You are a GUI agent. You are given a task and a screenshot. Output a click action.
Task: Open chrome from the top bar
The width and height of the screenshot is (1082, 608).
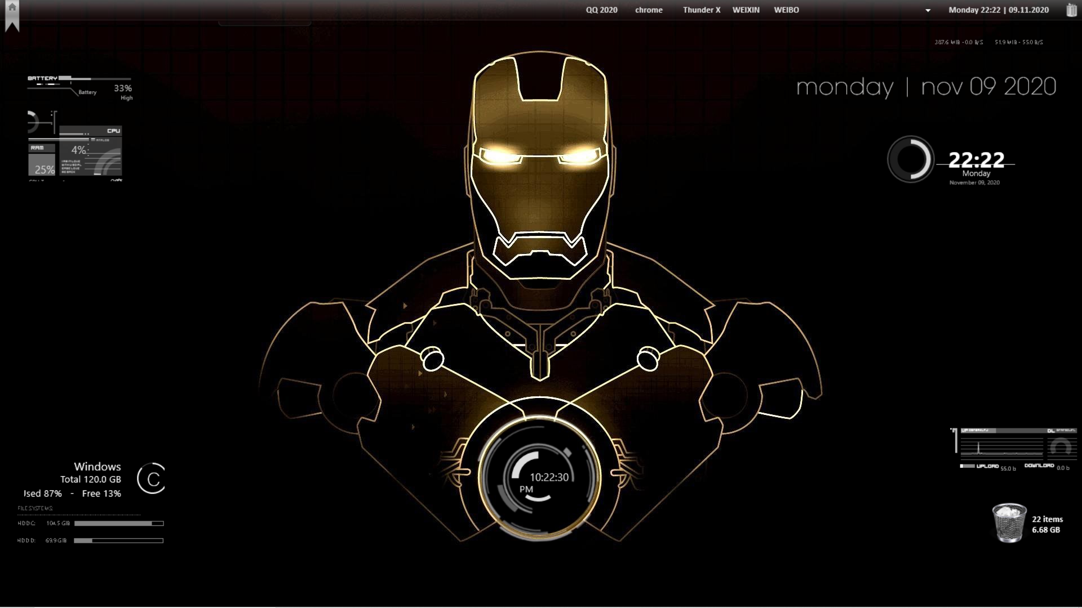tap(649, 10)
